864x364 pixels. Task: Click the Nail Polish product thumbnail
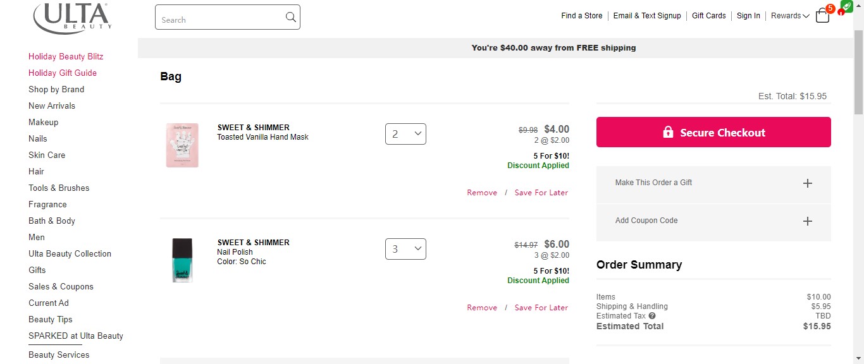click(x=182, y=260)
